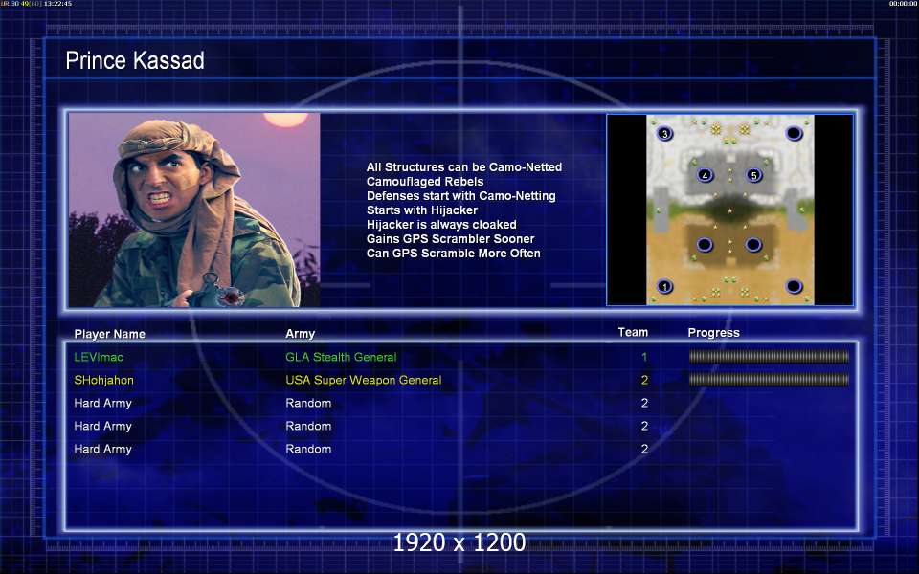The image size is (919, 574).
Task: Click the 1920 x 1200 resolution label
Action: [459, 542]
